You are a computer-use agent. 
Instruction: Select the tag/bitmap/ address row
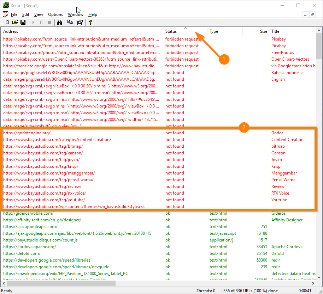[x=159, y=146]
